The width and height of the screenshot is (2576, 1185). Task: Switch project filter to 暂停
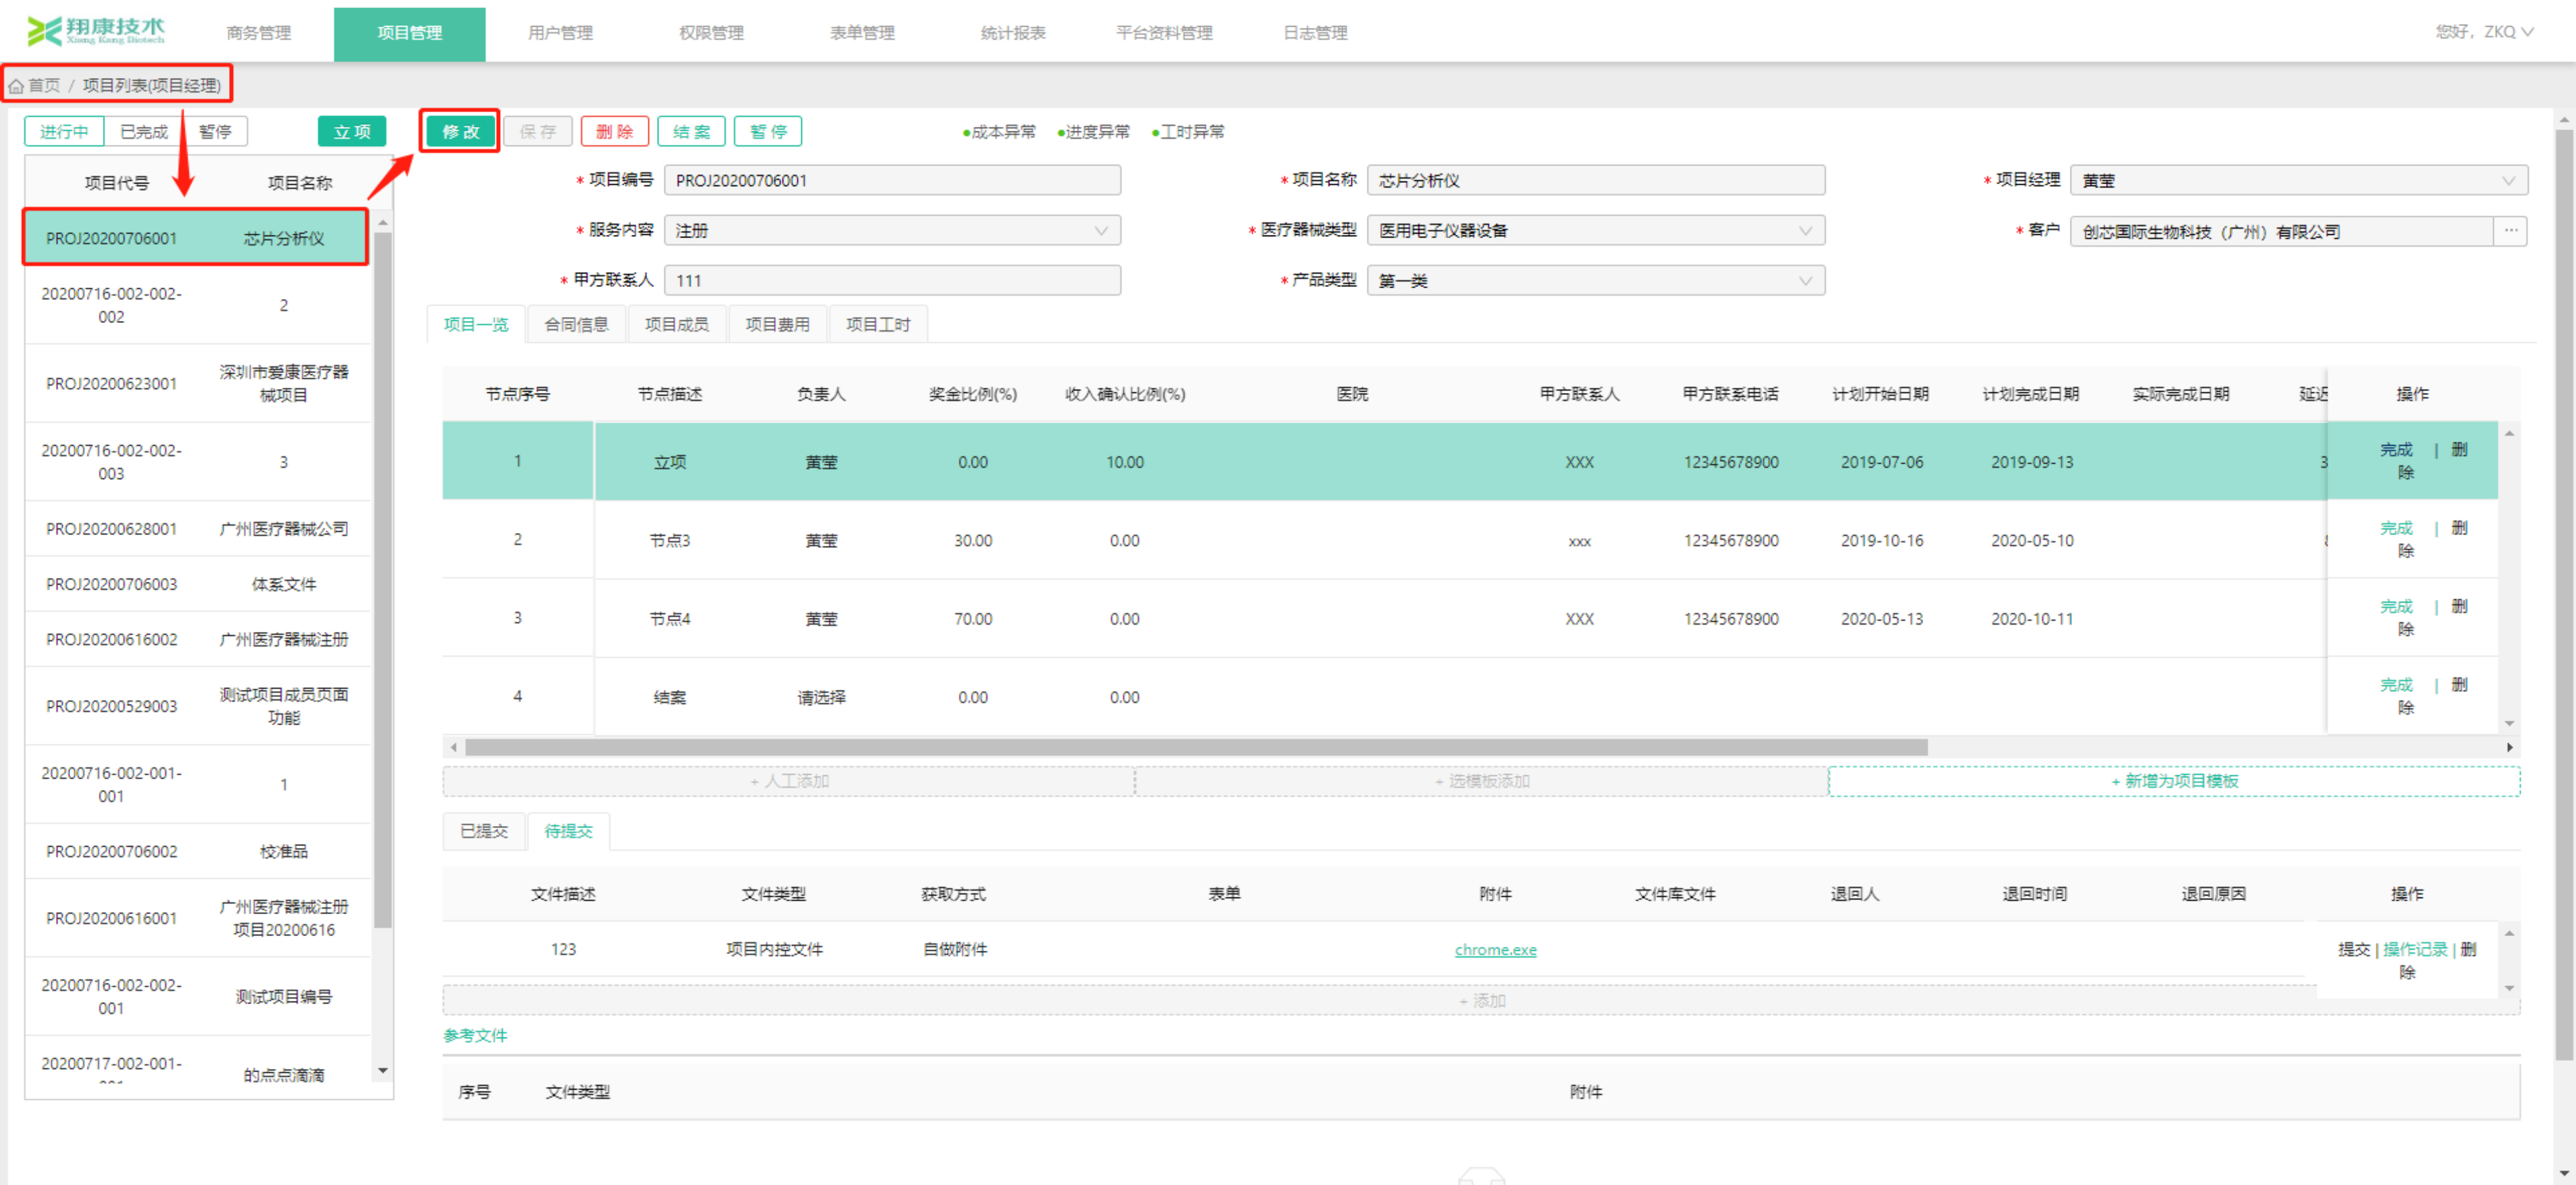[x=214, y=132]
